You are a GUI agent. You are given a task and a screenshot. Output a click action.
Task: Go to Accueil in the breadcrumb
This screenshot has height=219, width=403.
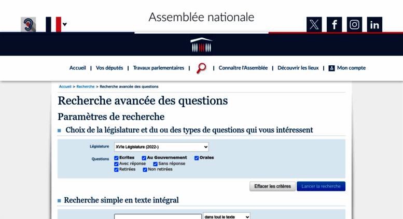[x=65, y=86]
